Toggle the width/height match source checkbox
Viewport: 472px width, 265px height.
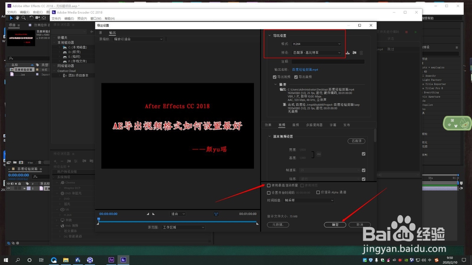pos(363,154)
